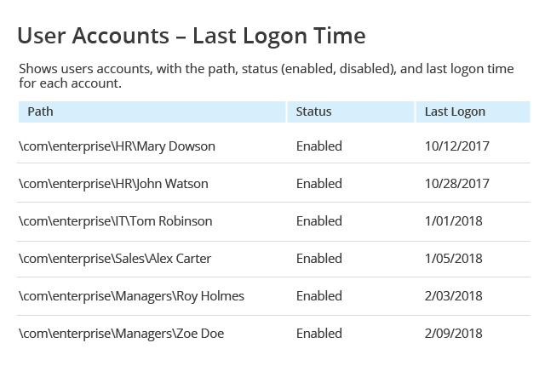Click the 1/05/2018 logon date
The height and width of the screenshot is (383, 545).
click(x=454, y=259)
